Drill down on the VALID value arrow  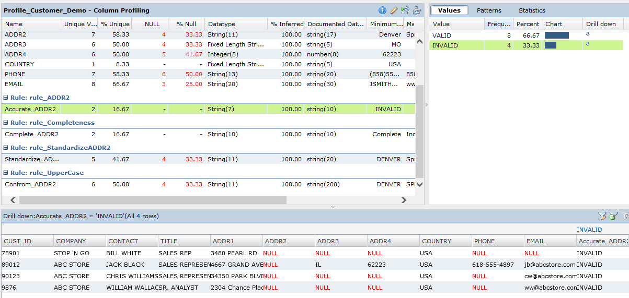587,34
